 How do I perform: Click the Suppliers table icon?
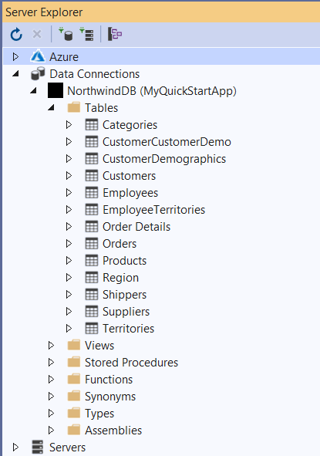tap(92, 311)
